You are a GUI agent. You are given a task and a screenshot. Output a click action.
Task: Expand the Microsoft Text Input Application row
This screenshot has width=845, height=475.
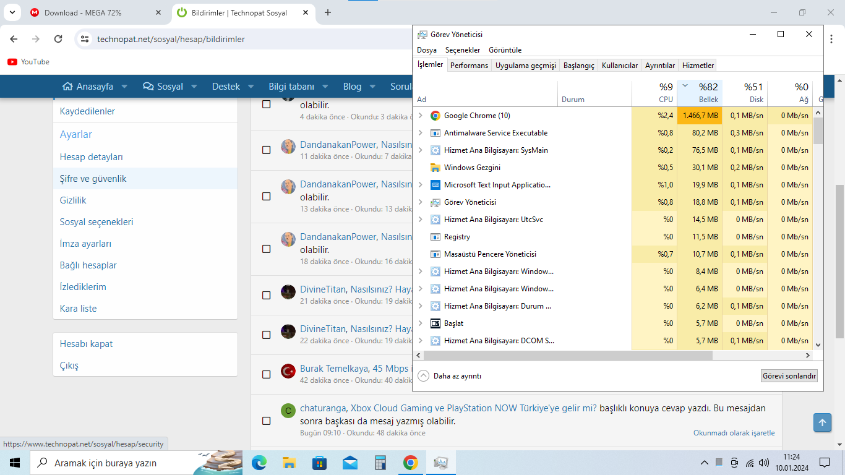click(x=421, y=185)
